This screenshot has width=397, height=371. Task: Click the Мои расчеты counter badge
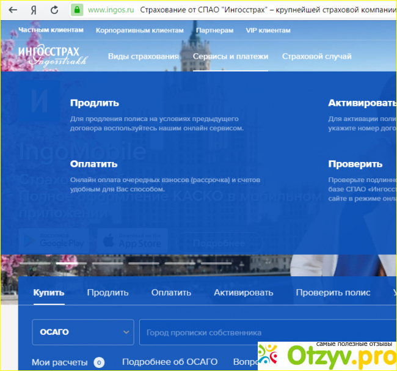tap(99, 362)
